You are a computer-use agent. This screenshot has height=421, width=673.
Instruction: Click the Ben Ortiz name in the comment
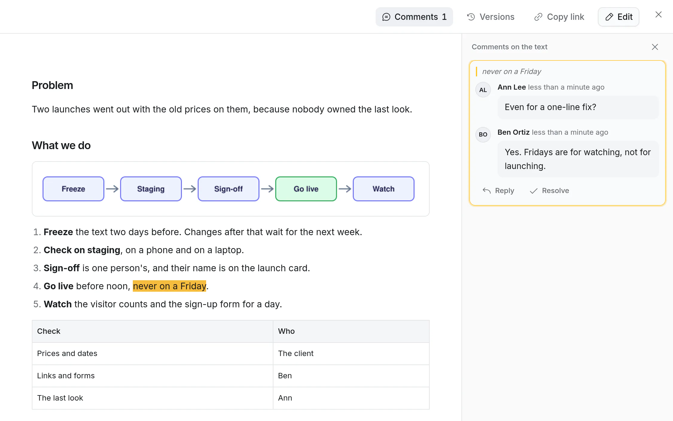(x=513, y=132)
